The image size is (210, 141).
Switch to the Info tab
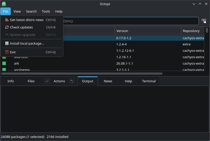pos(11,81)
